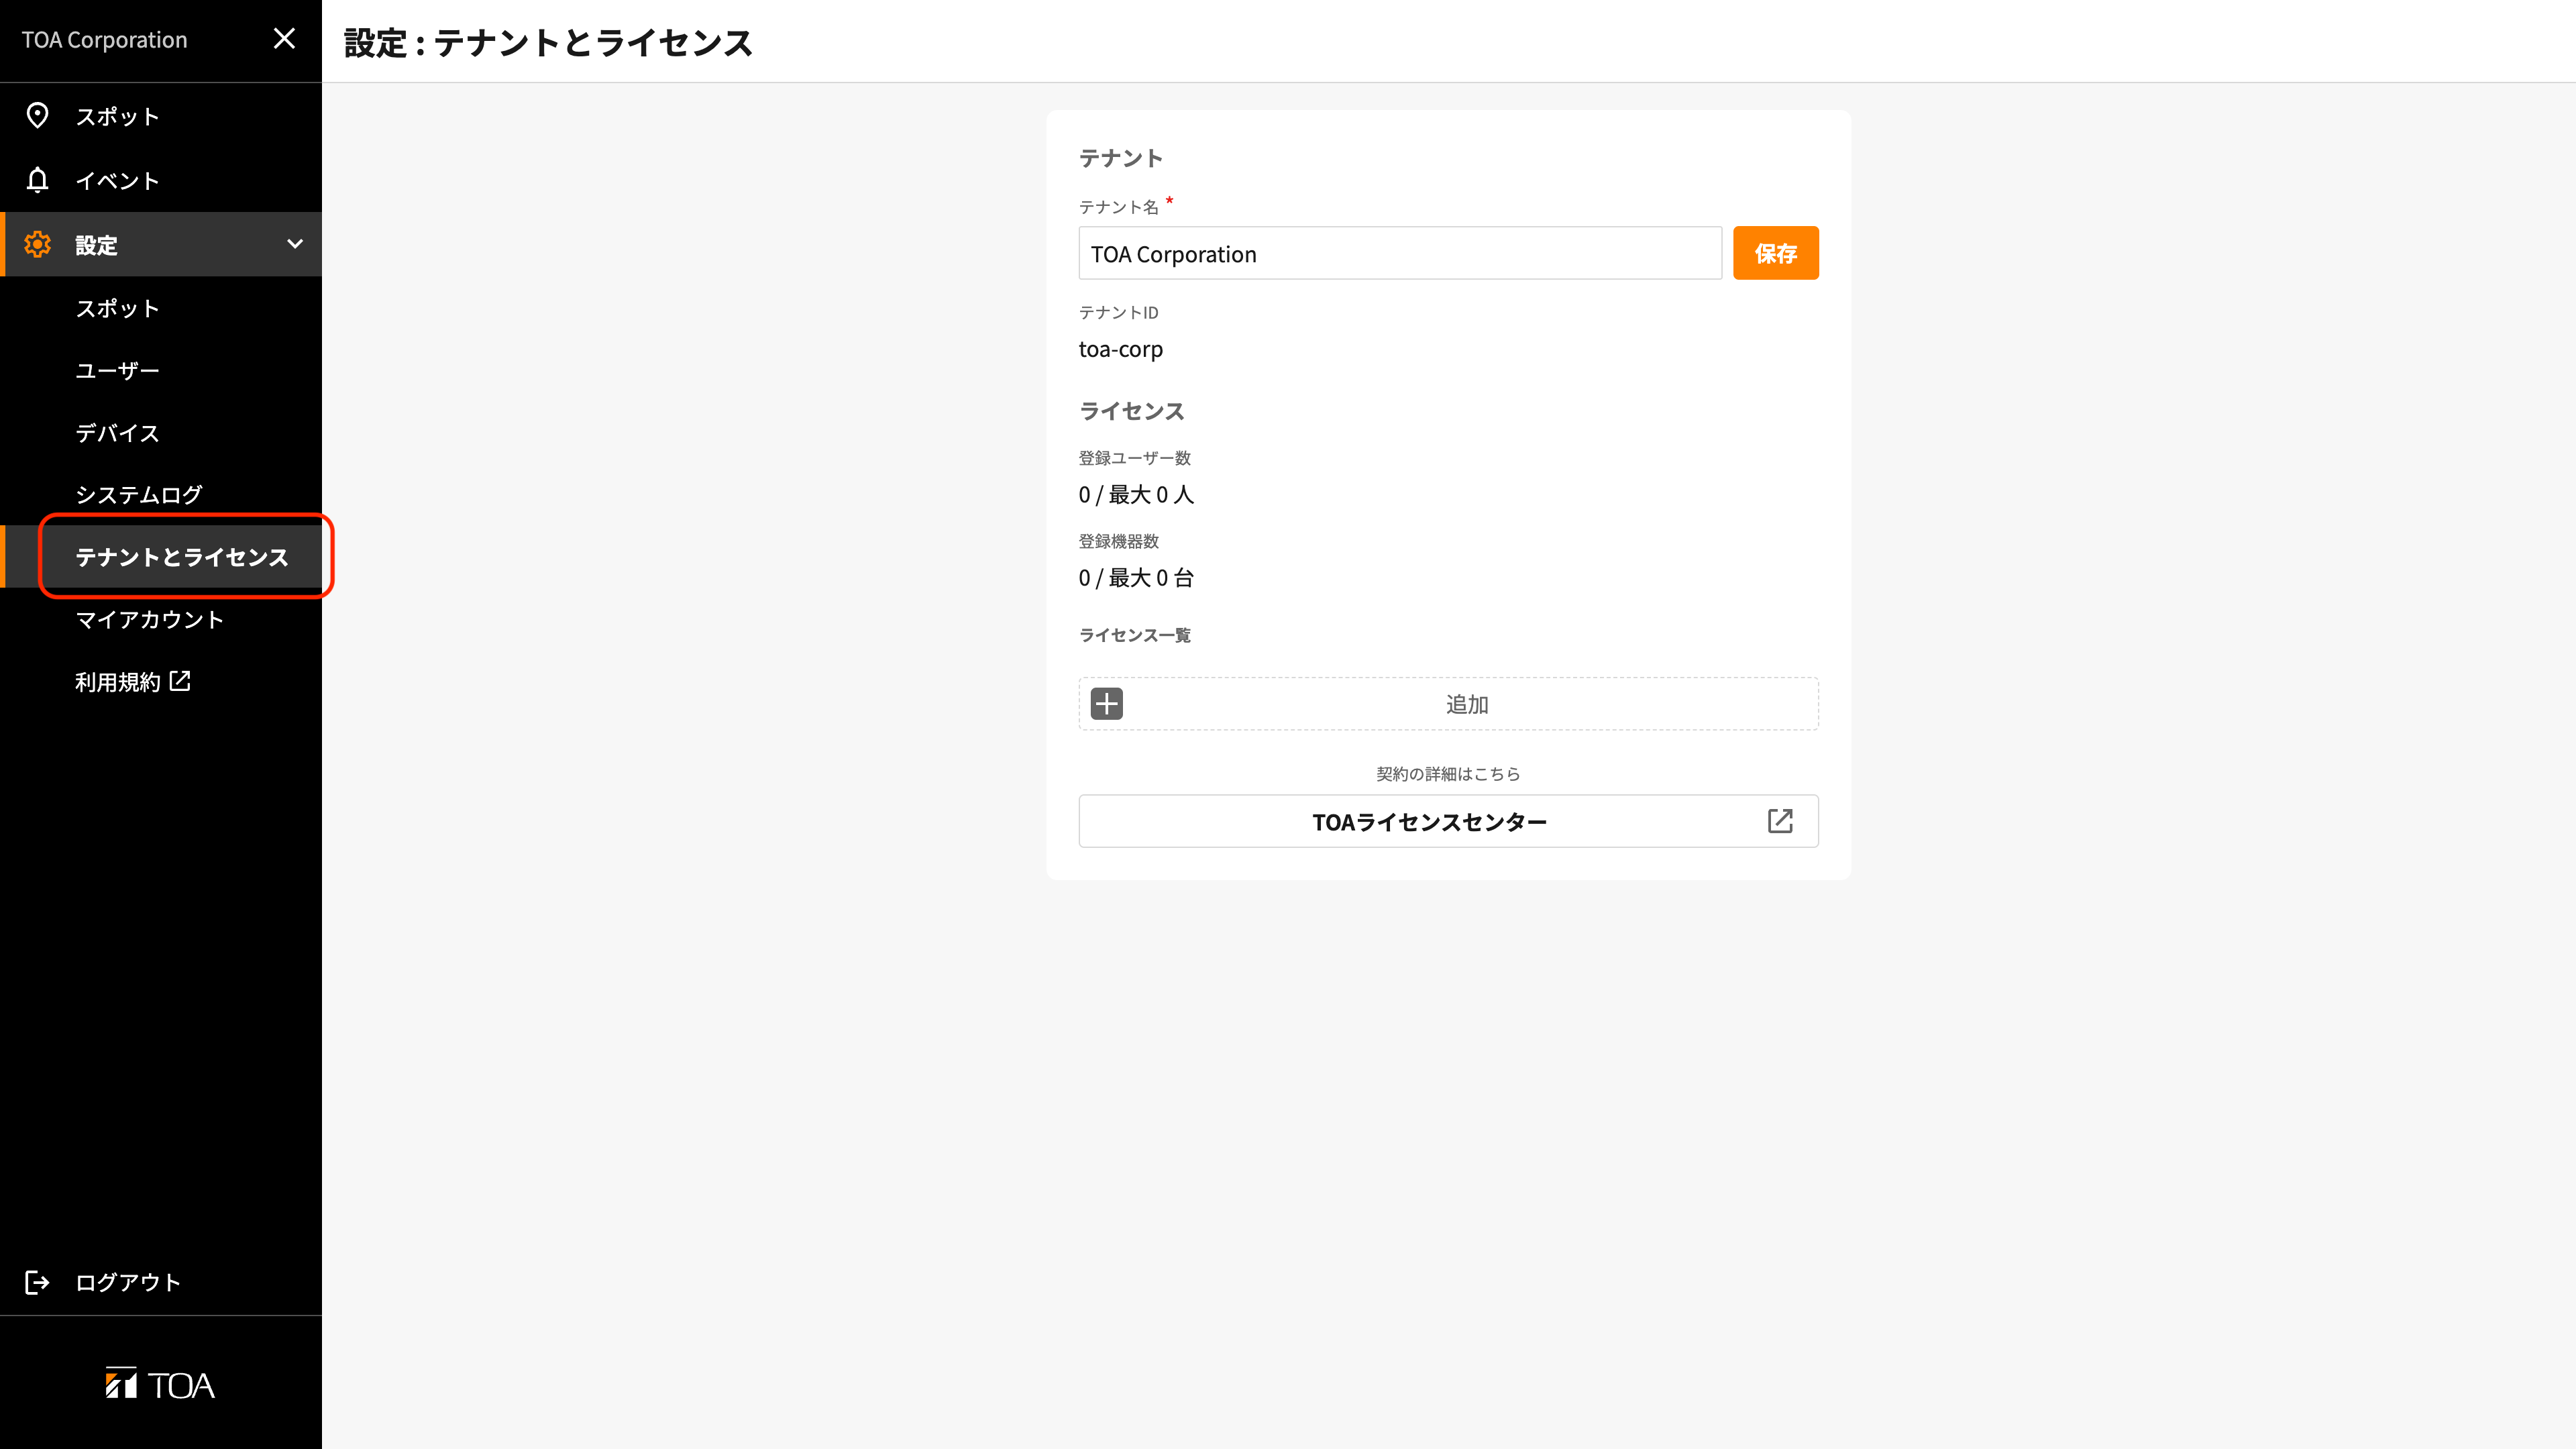The width and height of the screenshot is (2576, 1449).
Task: Click the 登録機器数 value 0 / 最大 0 台
Action: tap(1136, 577)
